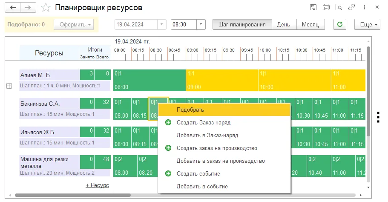Expand Алиев М. Б. row with plus box
Screen dimensions: 388x202
(x=9, y=86)
